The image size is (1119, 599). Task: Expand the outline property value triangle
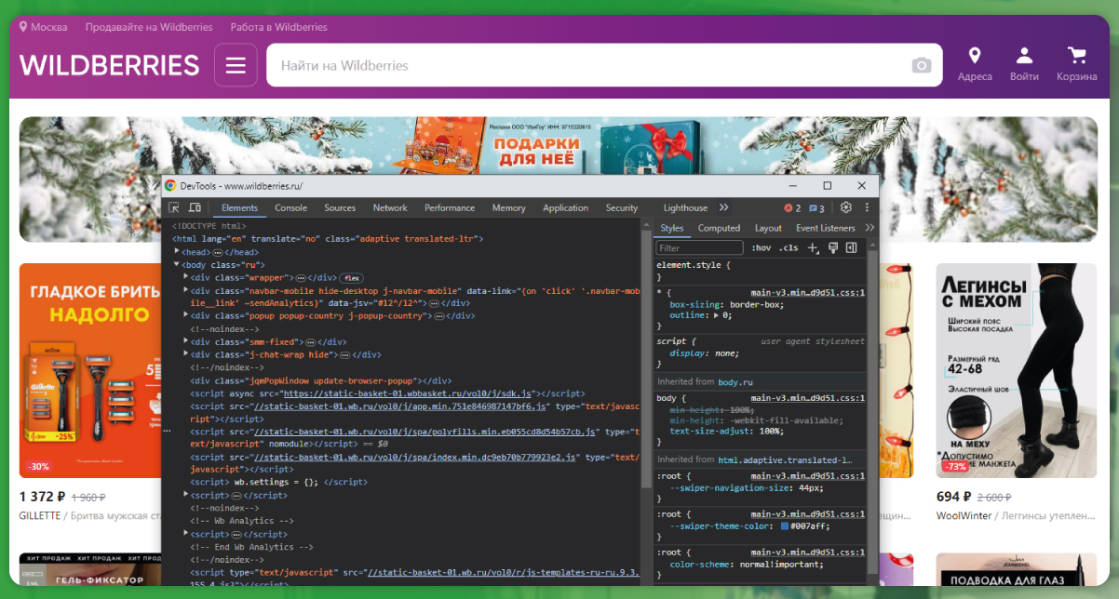point(715,315)
